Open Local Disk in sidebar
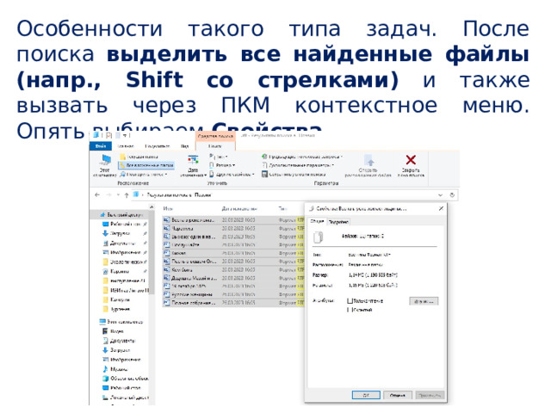The height and width of the screenshot is (413, 551). coord(125,398)
